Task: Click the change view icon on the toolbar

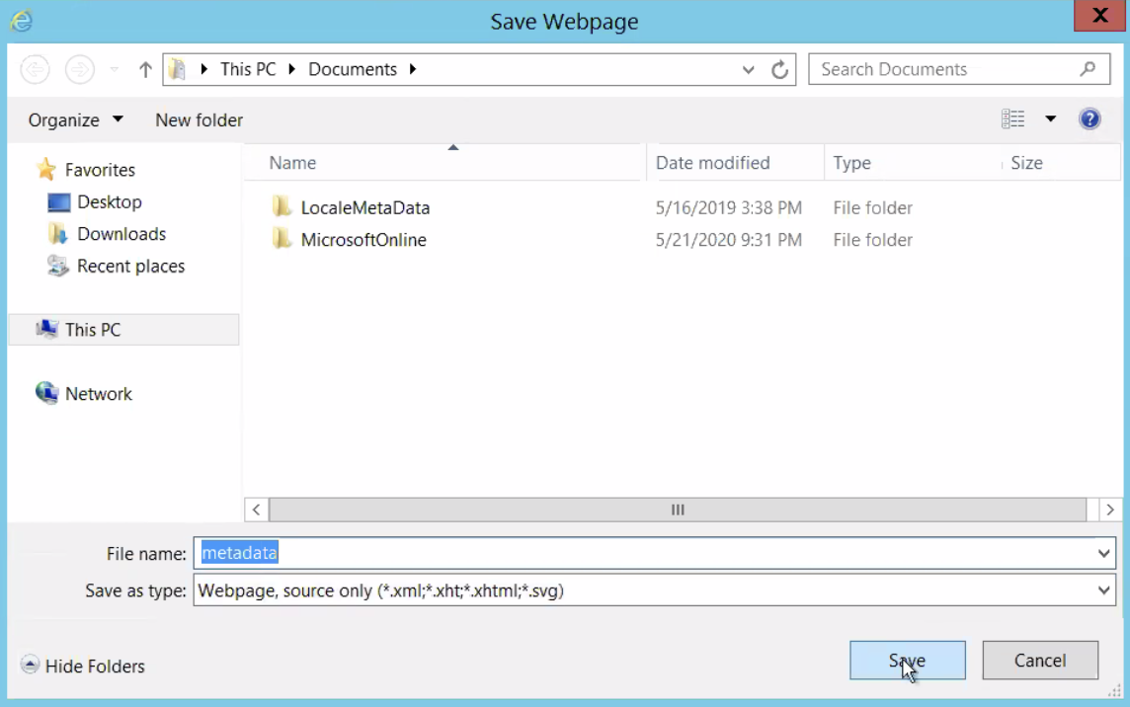Action: click(x=1013, y=118)
